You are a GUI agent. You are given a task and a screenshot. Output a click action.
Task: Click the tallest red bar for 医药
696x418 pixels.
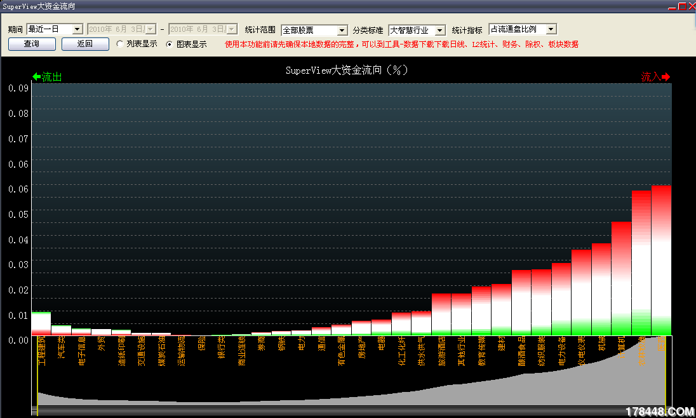click(x=661, y=260)
